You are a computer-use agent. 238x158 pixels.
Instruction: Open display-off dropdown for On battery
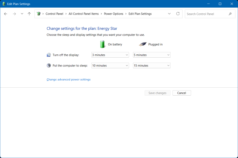point(110,55)
